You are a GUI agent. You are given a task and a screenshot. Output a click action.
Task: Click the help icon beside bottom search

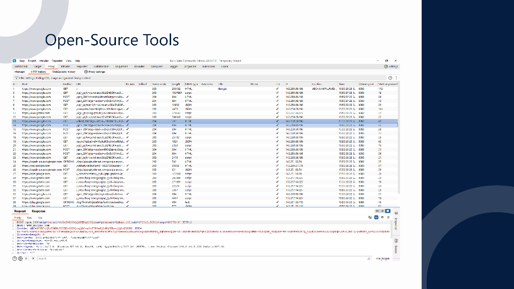point(15,258)
